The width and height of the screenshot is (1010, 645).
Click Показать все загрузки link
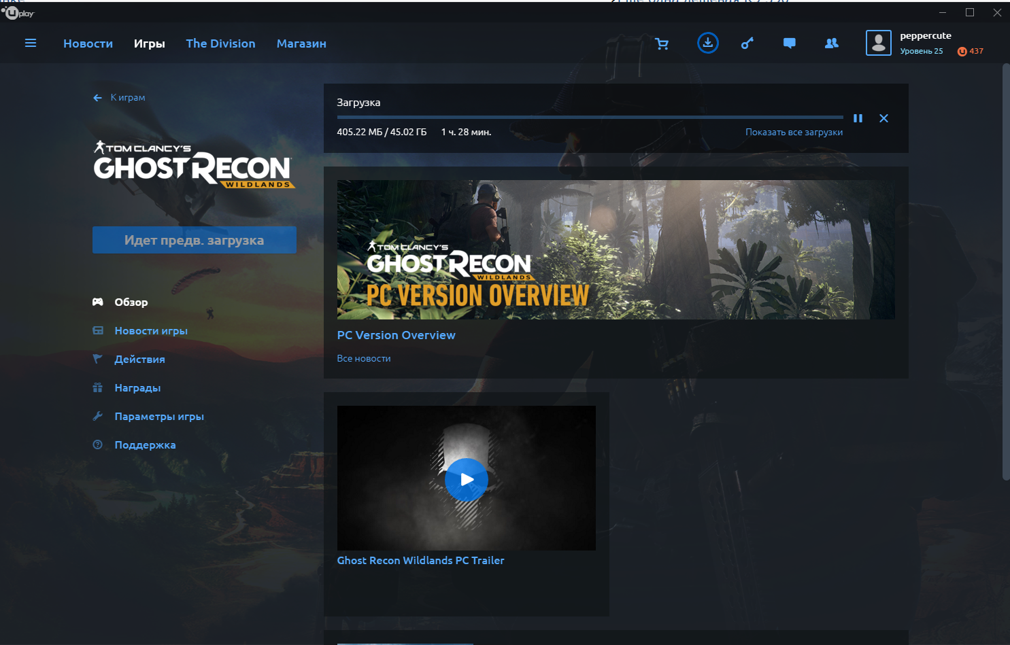tap(794, 133)
